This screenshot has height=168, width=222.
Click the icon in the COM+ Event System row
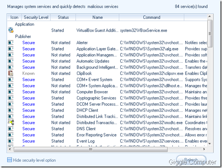(x=10, y=79)
